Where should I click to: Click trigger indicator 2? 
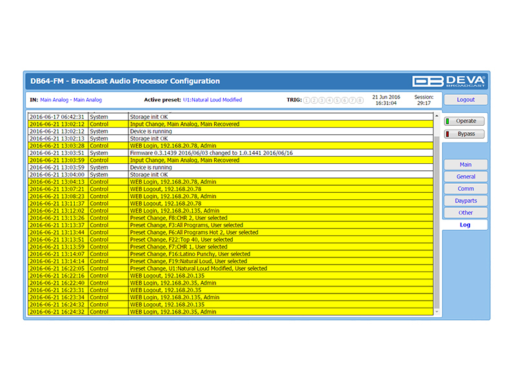pyautogui.click(x=314, y=101)
